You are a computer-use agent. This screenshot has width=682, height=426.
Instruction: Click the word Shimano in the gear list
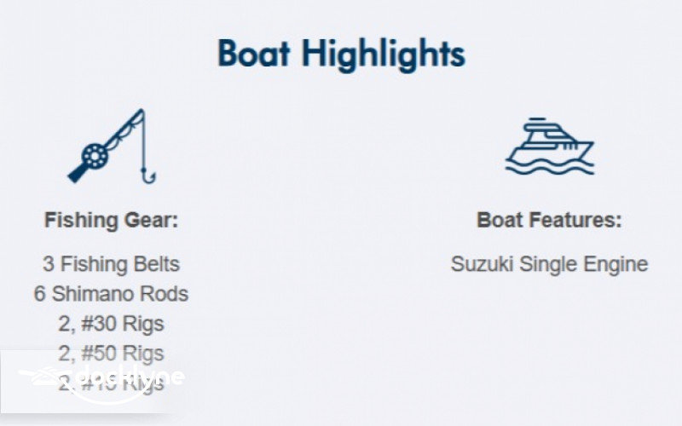(x=101, y=294)
